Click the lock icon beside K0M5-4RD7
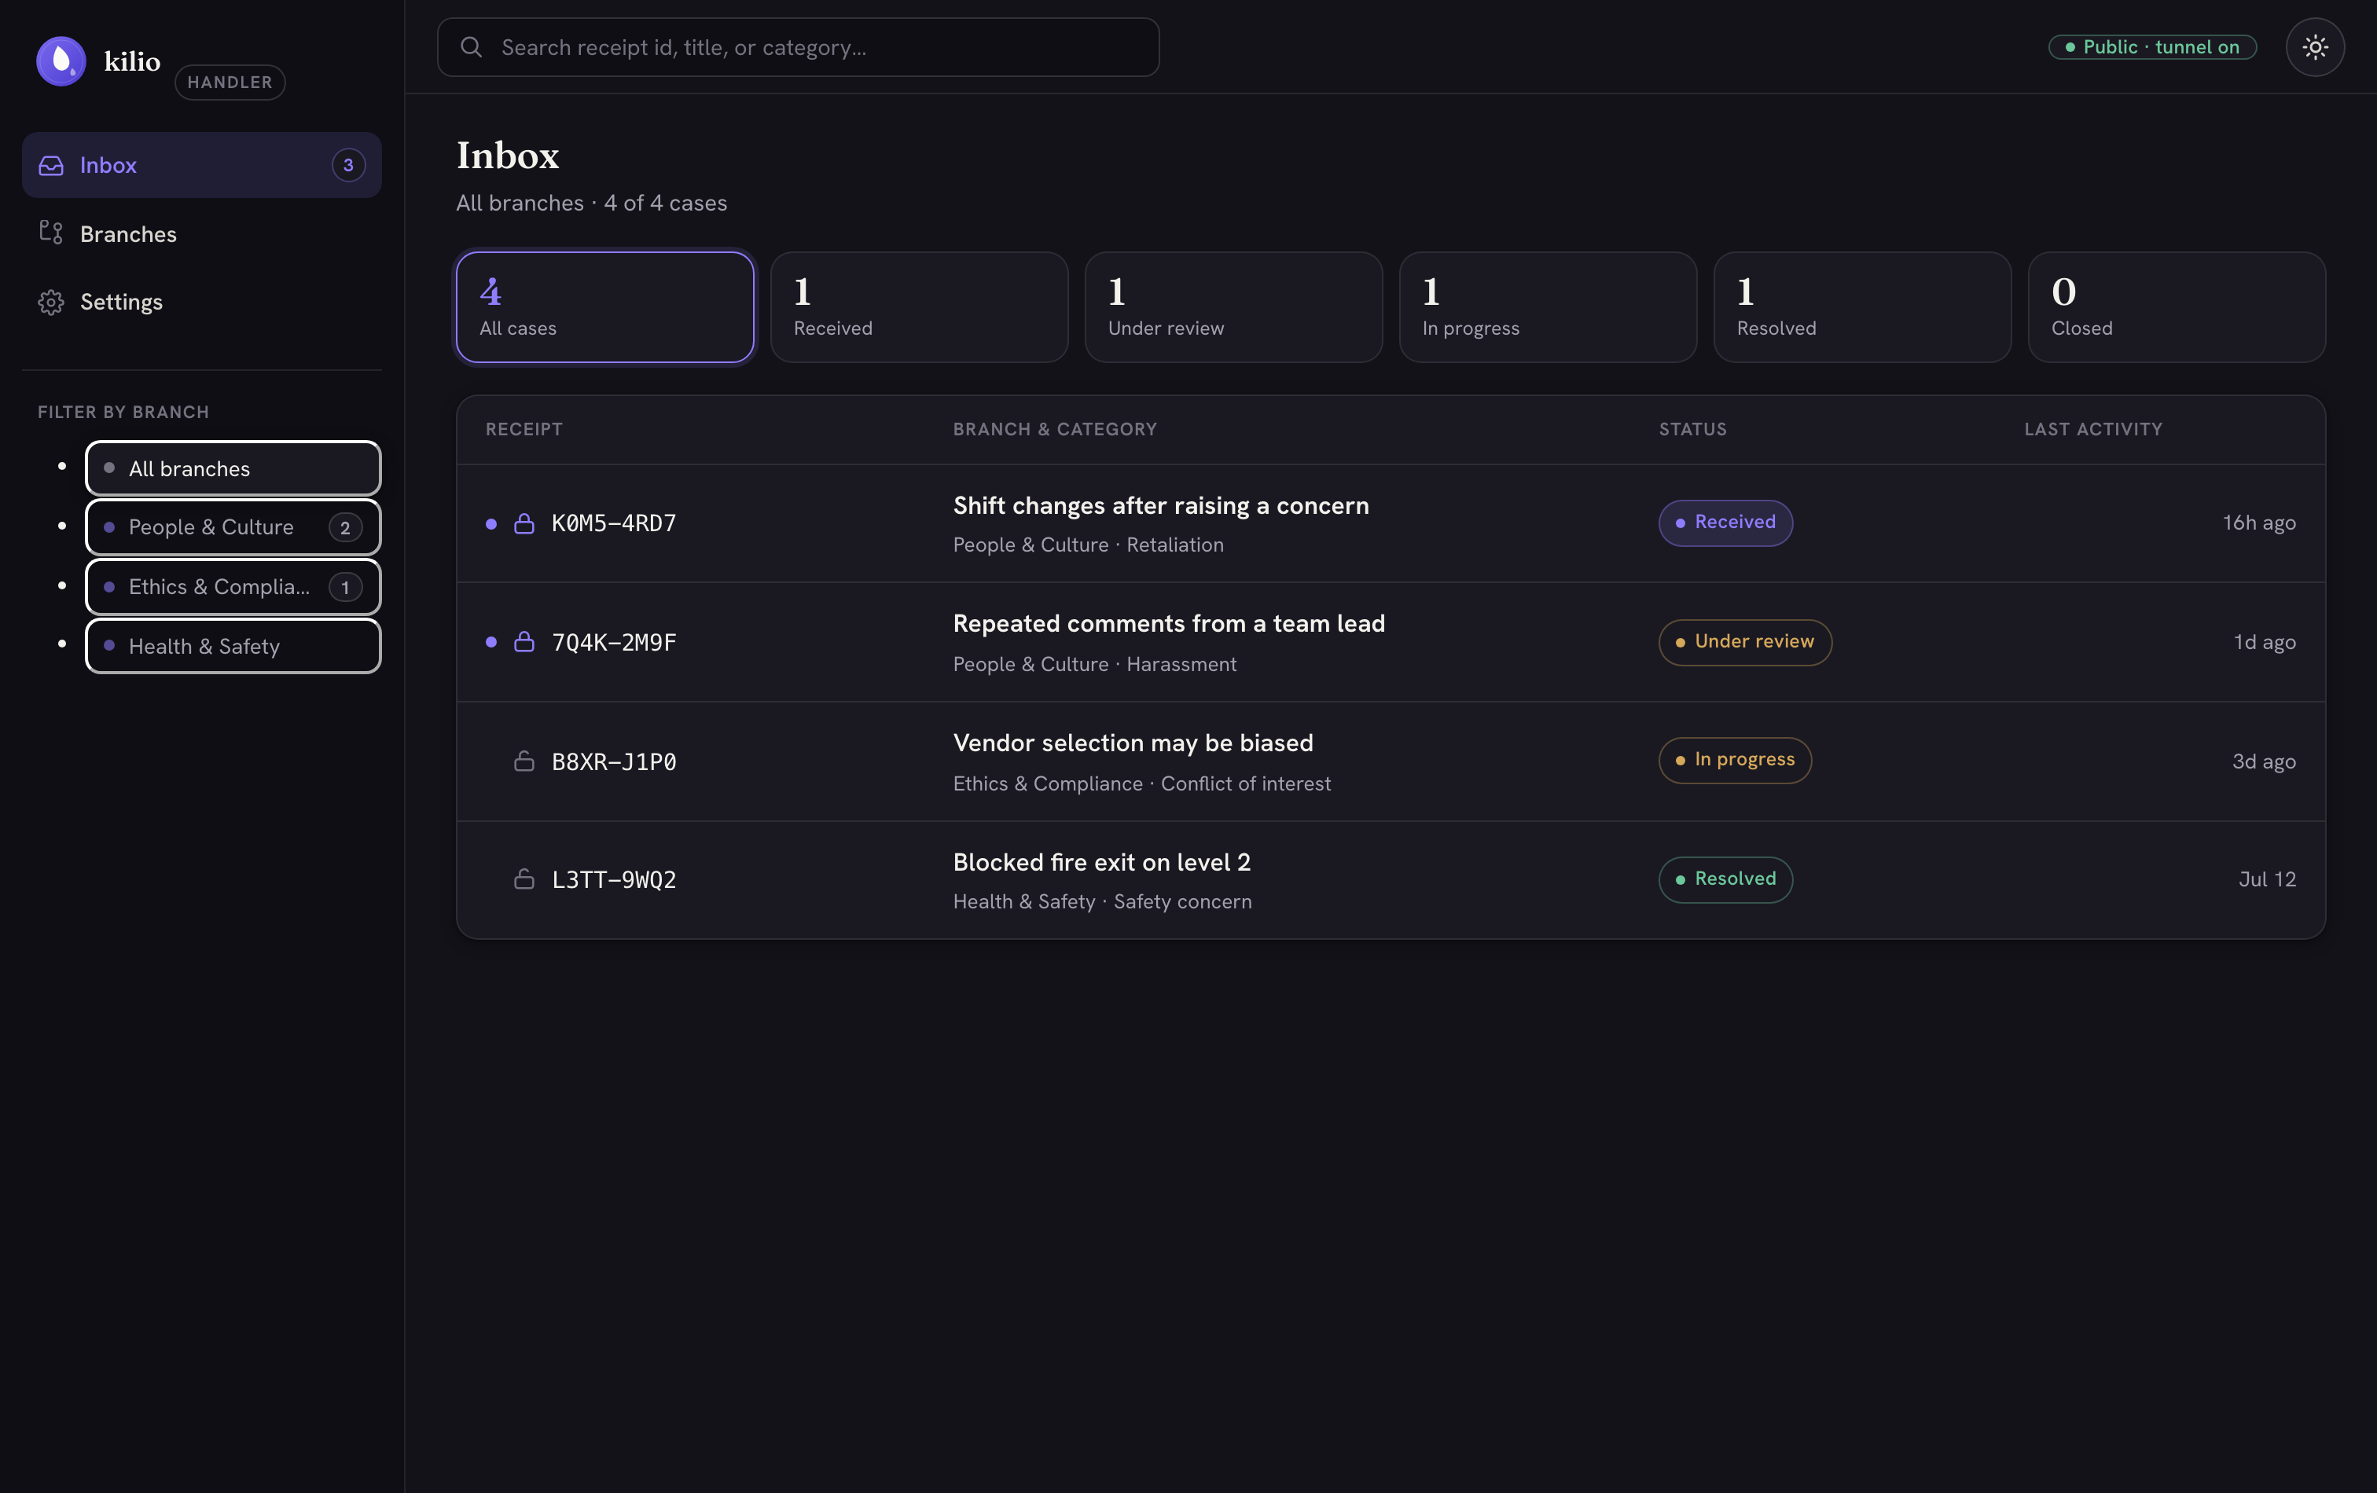Viewport: 2377px width, 1493px height. click(524, 523)
